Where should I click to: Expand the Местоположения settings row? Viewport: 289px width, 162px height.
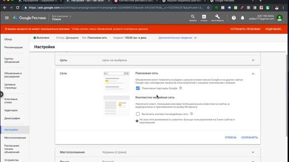pos(158,152)
